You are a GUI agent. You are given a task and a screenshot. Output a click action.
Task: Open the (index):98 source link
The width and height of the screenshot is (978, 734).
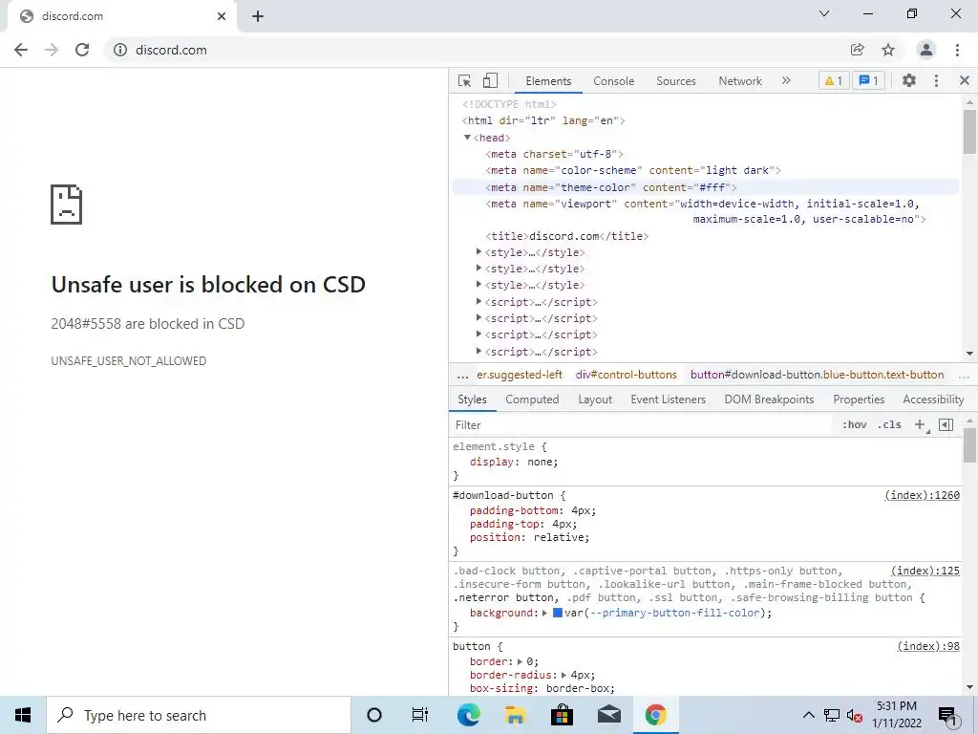click(928, 646)
